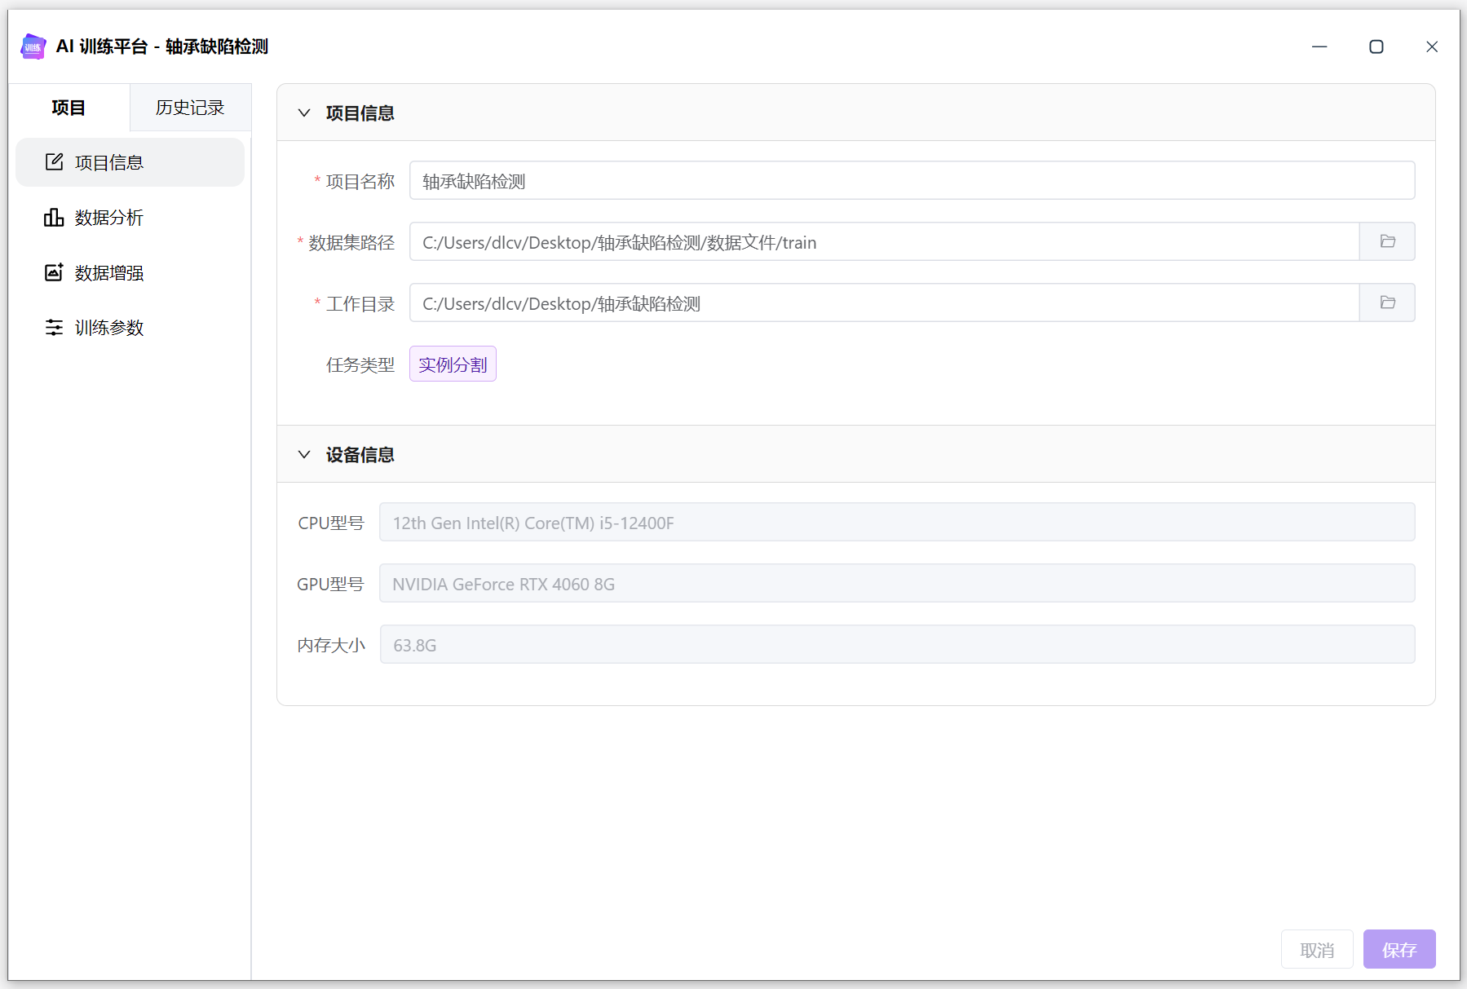Click the 项目信息 edit icon in sidebar
Viewport: 1467px width, 989px height.
pos(54,162)
